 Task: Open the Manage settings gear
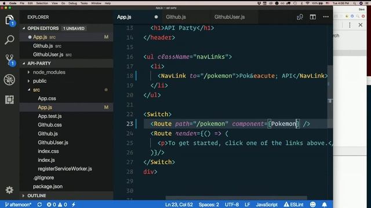(x=9, y=190)
